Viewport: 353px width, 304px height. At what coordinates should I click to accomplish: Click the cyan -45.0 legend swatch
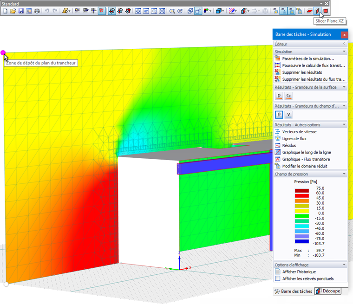pyautogui.click(x=301, y=226)
